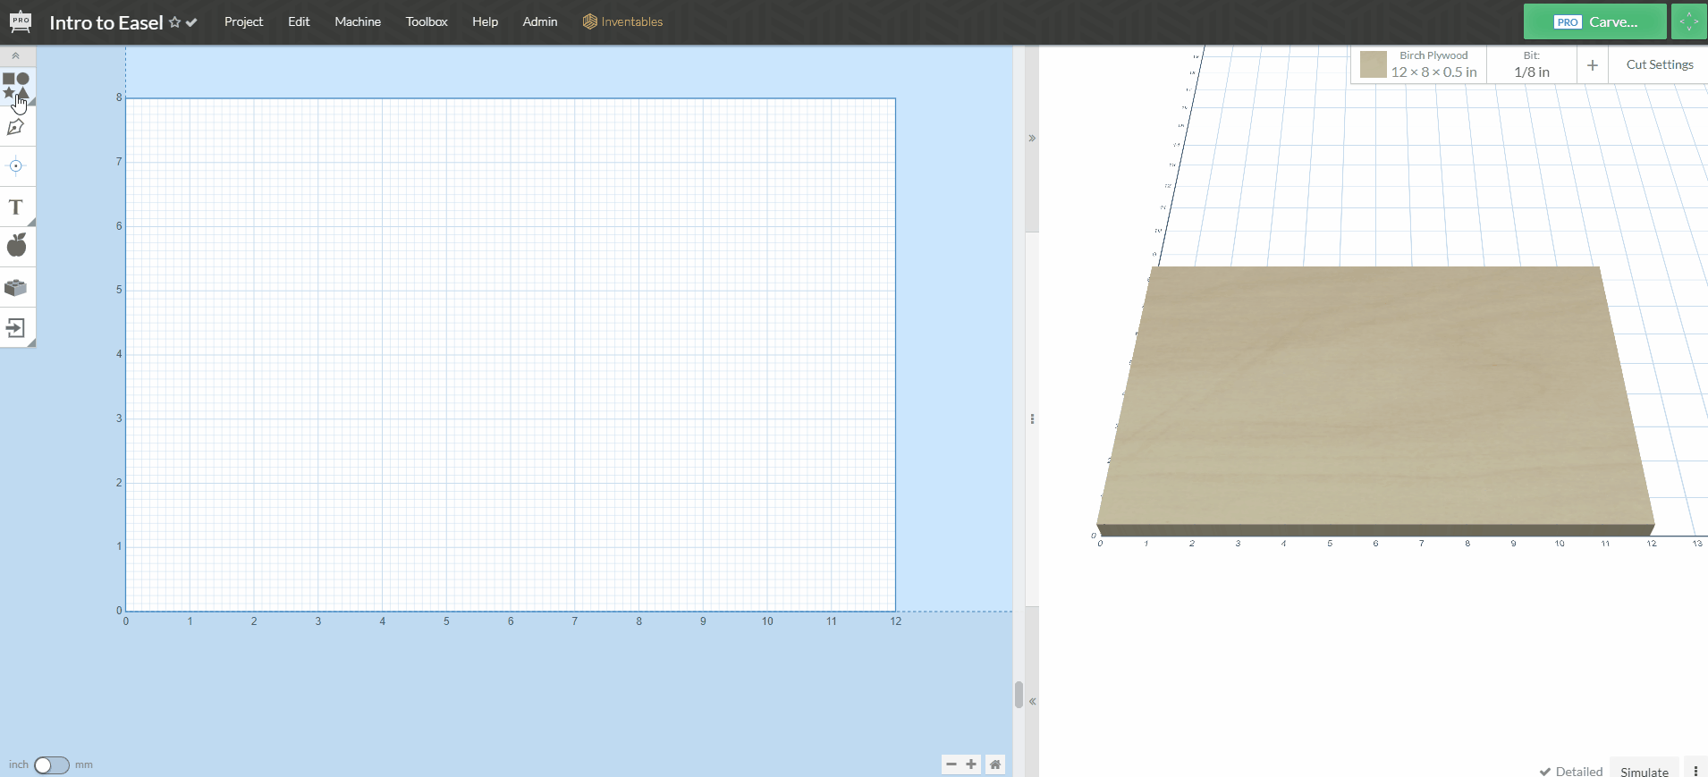This screenshot has width=1708, height=777.
Task: Toggle the Detailed preview checkmark
Action: click(1570, 771)
